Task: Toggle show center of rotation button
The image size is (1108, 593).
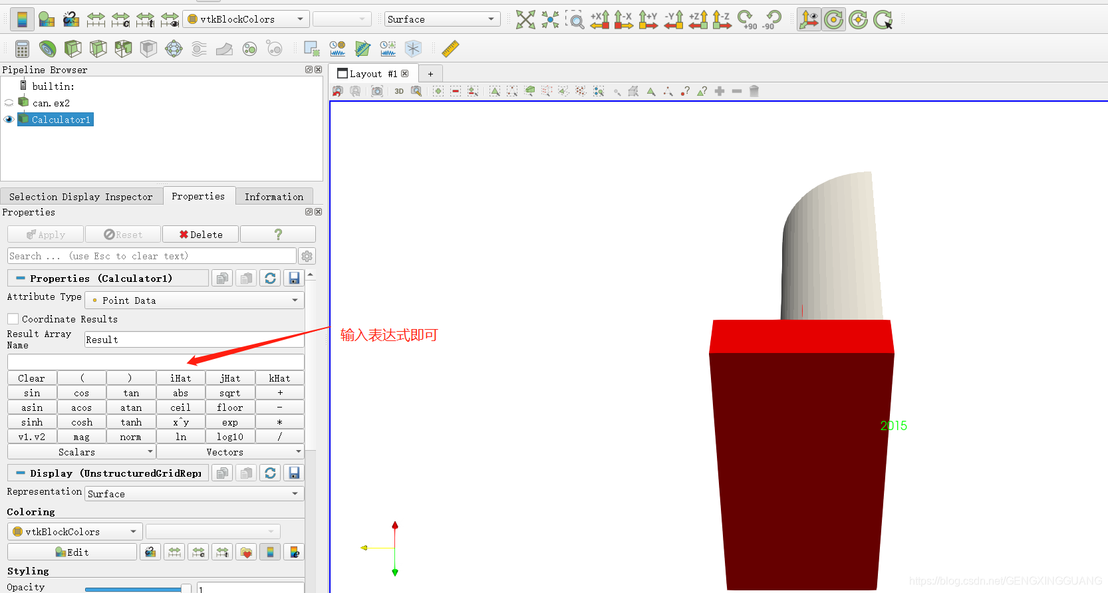Action: tap(833, 19)
